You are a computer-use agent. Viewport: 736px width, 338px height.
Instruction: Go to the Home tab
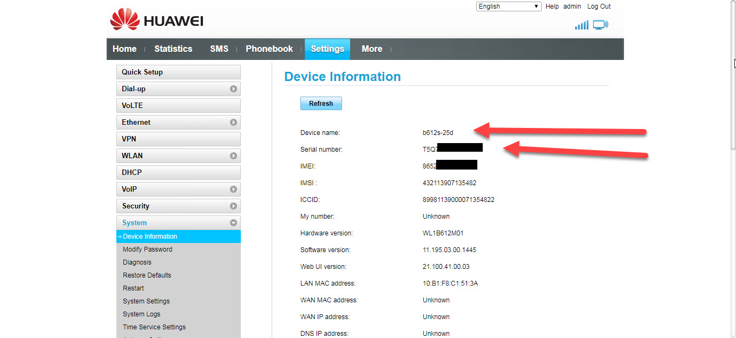click(x=124, y=49)
